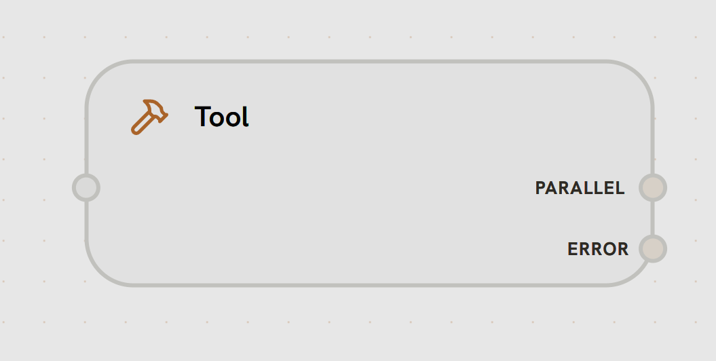Click the empty body of the Tool node
This screenshot has width=716, height=361.
339,204
